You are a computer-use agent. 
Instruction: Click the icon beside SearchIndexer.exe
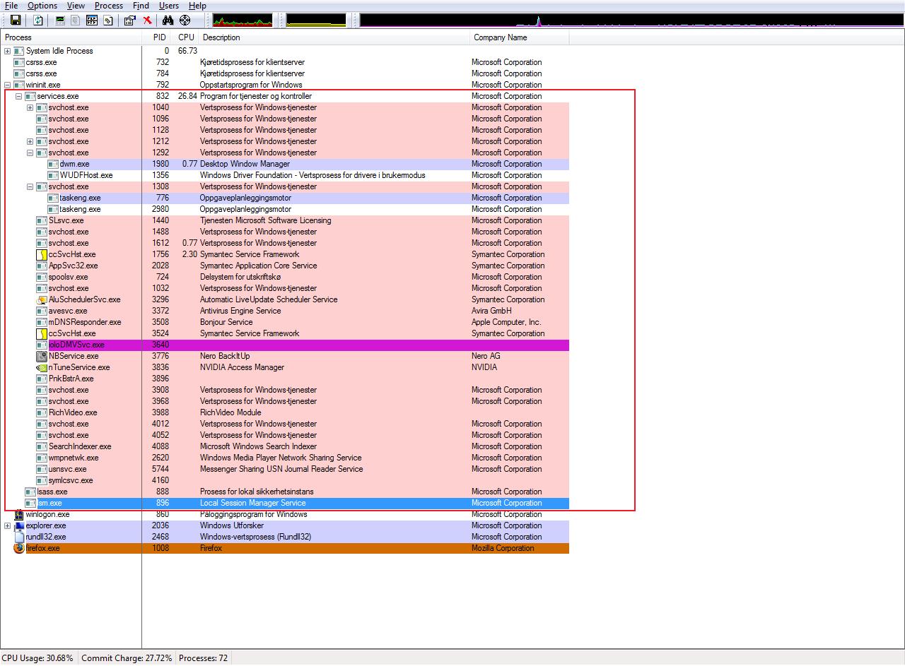42,446
